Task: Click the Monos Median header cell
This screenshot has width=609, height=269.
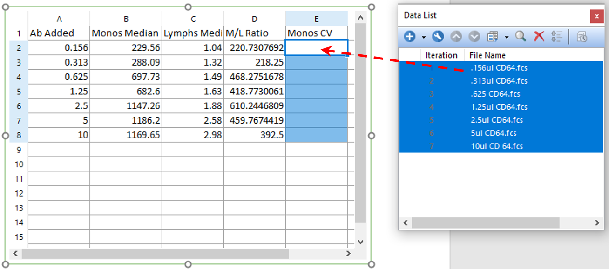Action: pyautogui.click(x=126, y=33)
